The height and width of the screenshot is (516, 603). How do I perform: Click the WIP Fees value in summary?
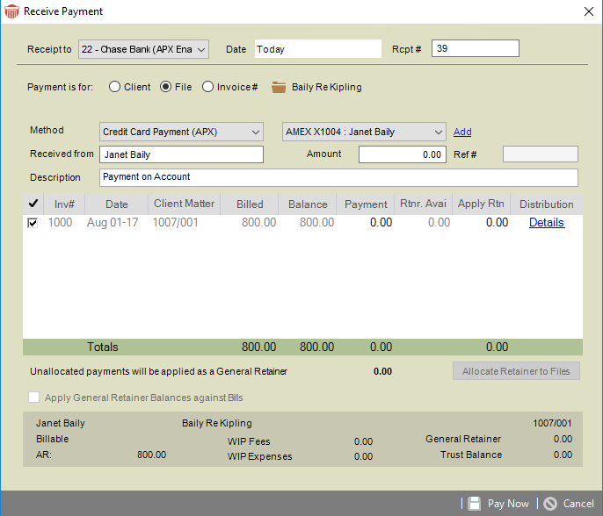click(363, 441)
